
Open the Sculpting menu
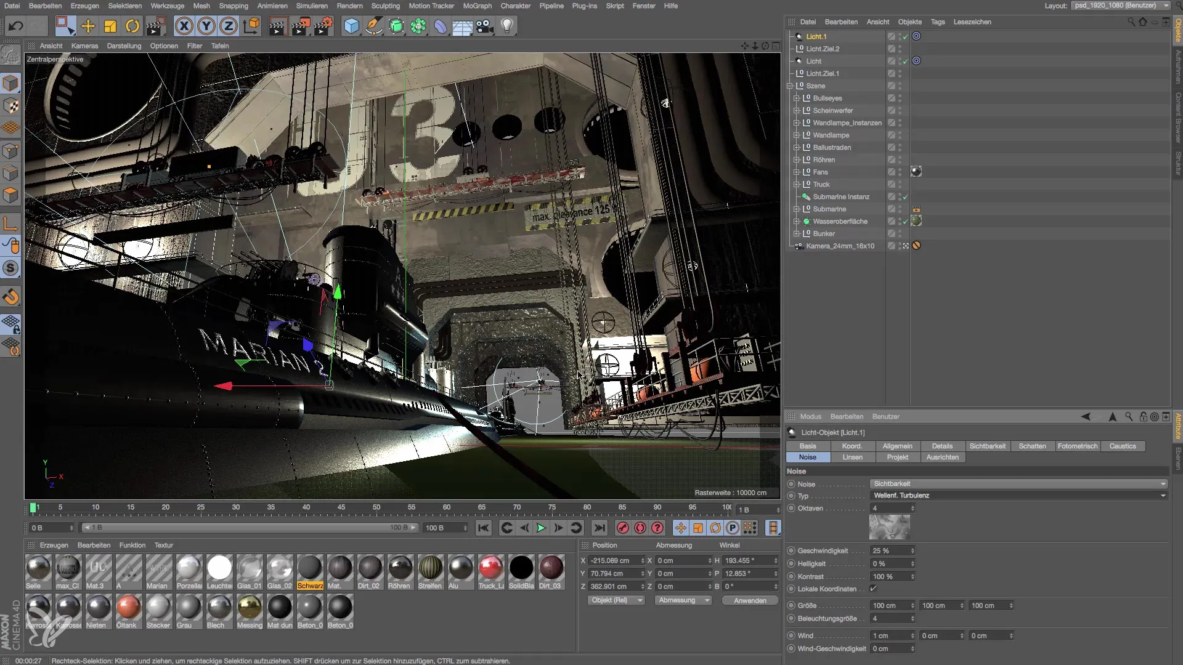pyautogui.click(x=386, y=6)
